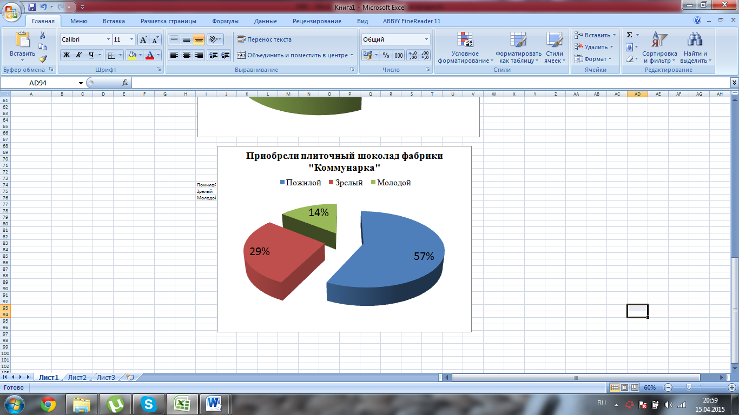This screenshot has height=415, width=739.
Task: Apply thousands separator 000 format
Action: click(399, 55)
